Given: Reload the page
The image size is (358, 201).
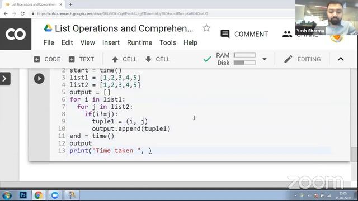Looking at the screenshot, I should click(x=22, y=13).
